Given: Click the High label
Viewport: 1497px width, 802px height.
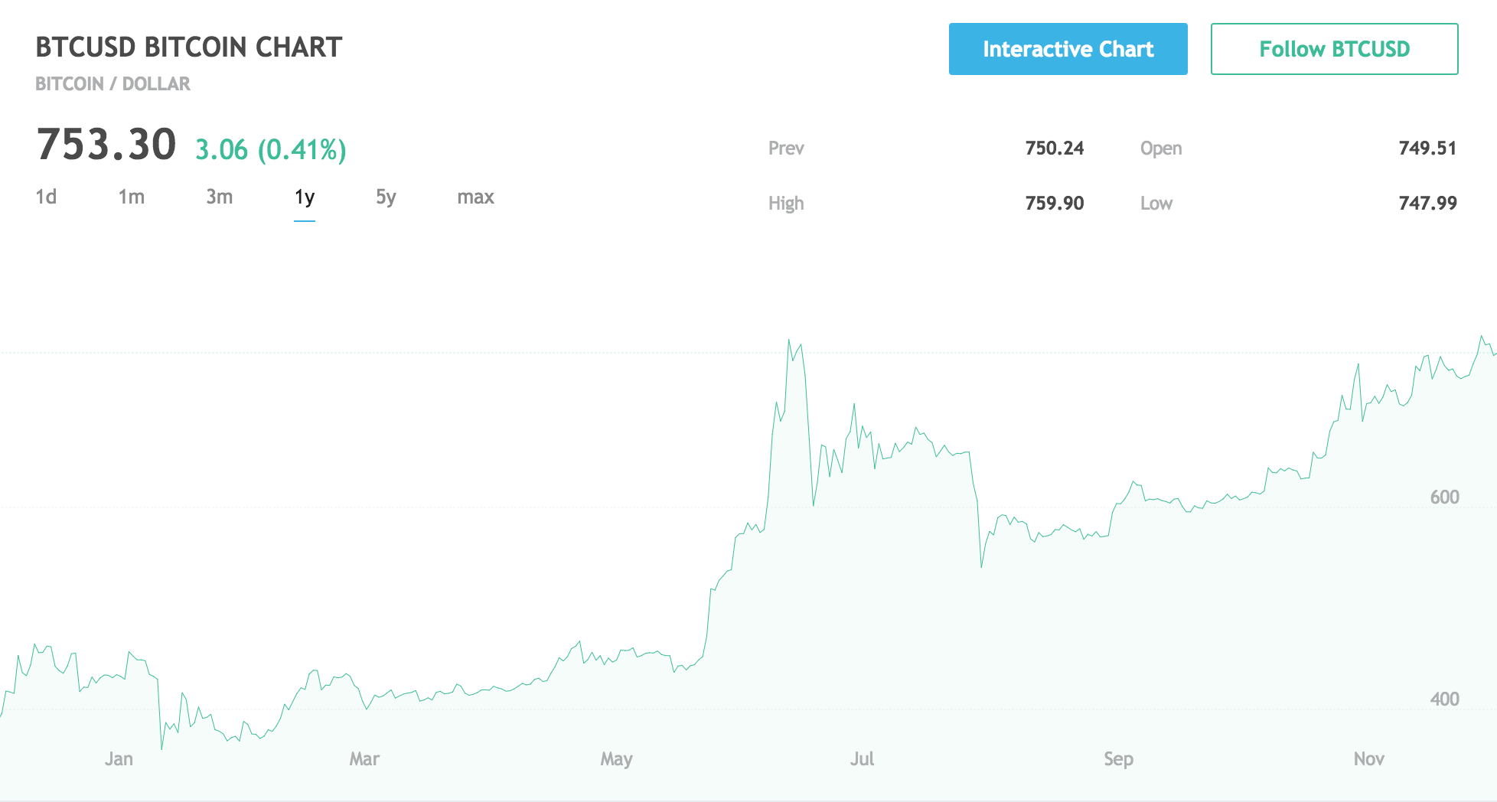Looking at the screenshot, I should pyautogui.click(x=786, y=204).
